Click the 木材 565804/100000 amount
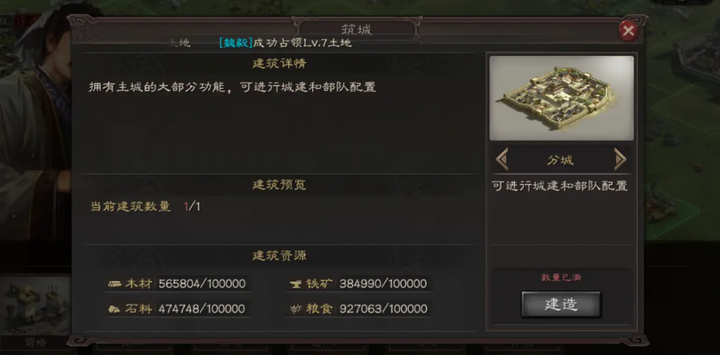 click(x=202, y=284)
